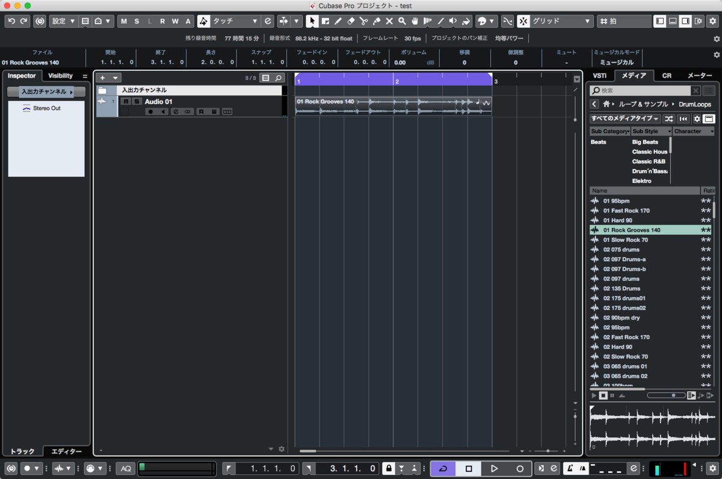Viewport: 722px width, 479px height.
Task: Open the media browser settings gear
Action: (697, 119)
